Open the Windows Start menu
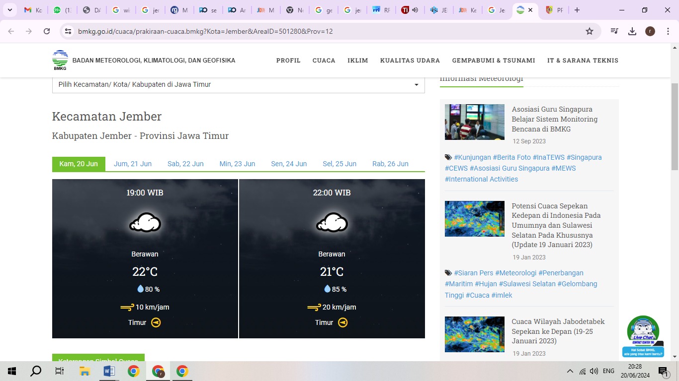Image resolution: width=679 pixels, height=381 pixels. point(12,371)
